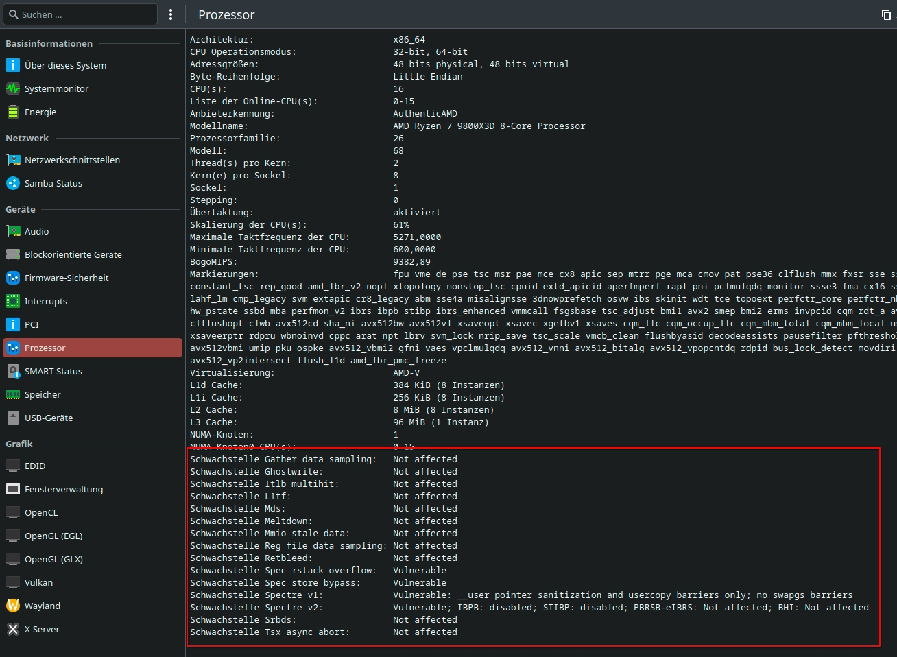Click the 'AuthenticAMD' vendor value
This screenshot has width=897, height=657.
pos(425,114)
